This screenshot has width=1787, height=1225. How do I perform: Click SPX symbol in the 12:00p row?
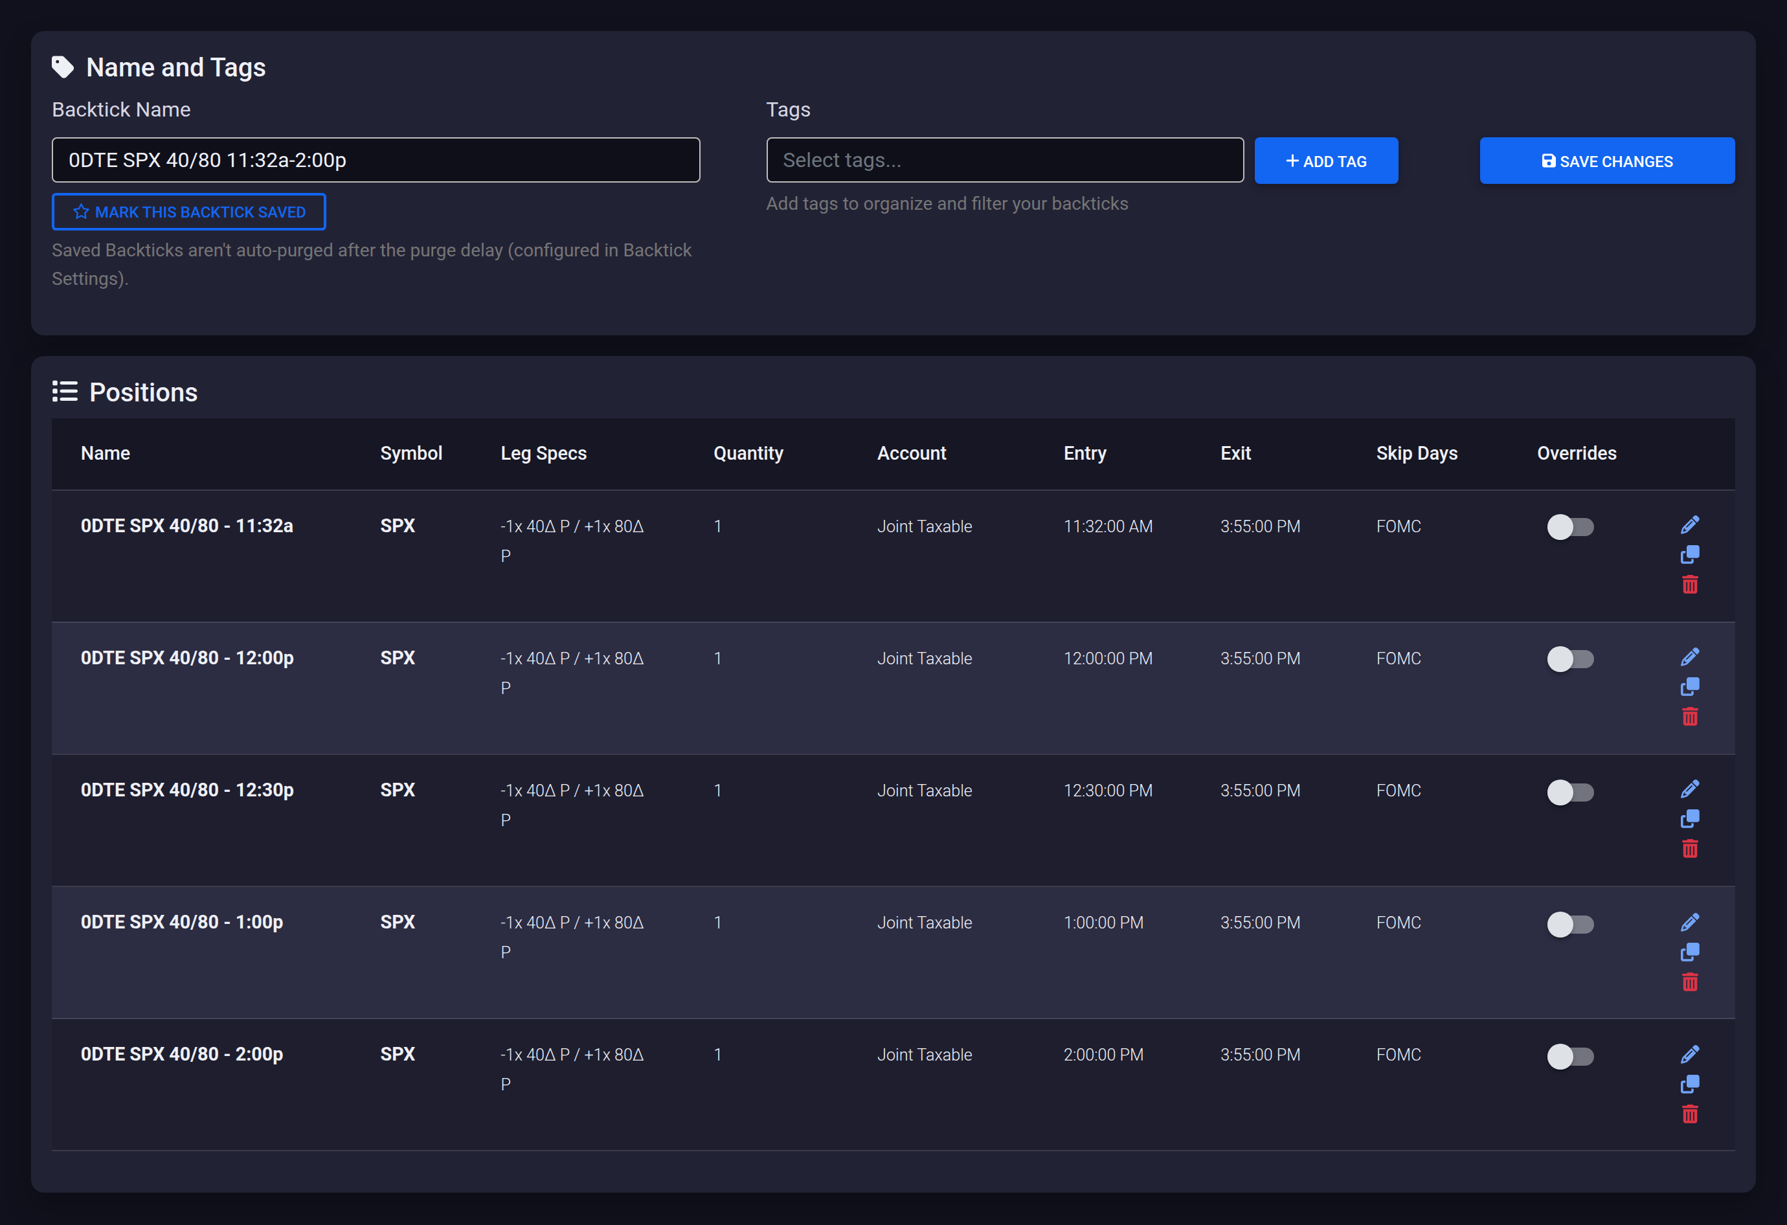(398, 657)
